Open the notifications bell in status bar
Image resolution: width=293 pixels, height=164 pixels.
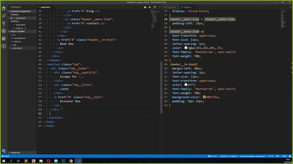(x=290, y=156)
